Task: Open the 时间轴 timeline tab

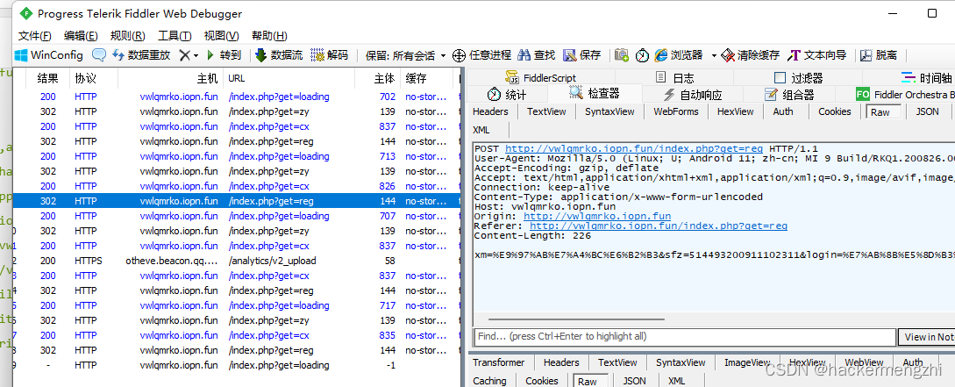Action: pyautogui.click(x=926, y=78)
